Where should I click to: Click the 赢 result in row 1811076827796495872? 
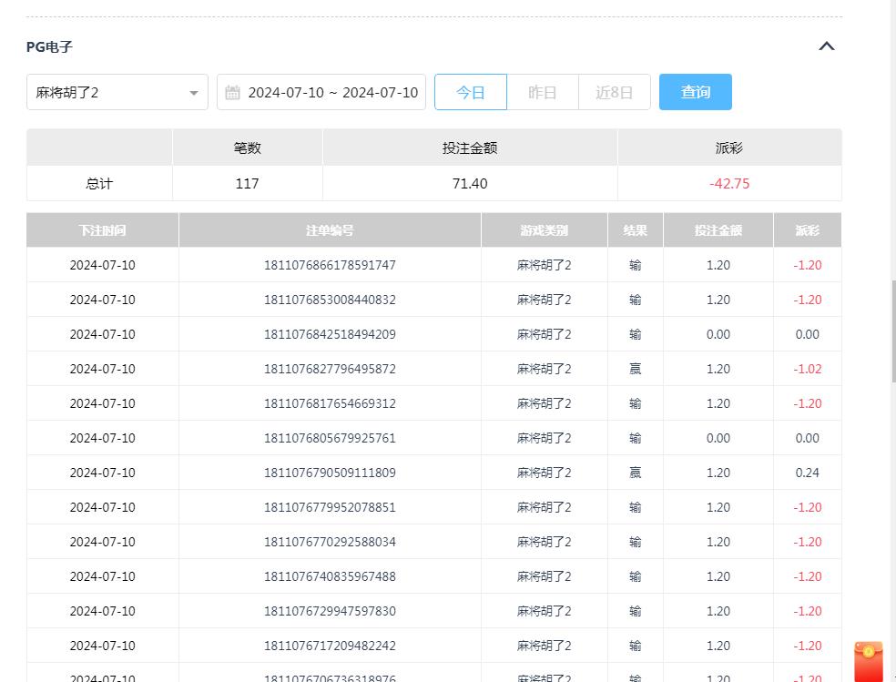pos(635,369)
